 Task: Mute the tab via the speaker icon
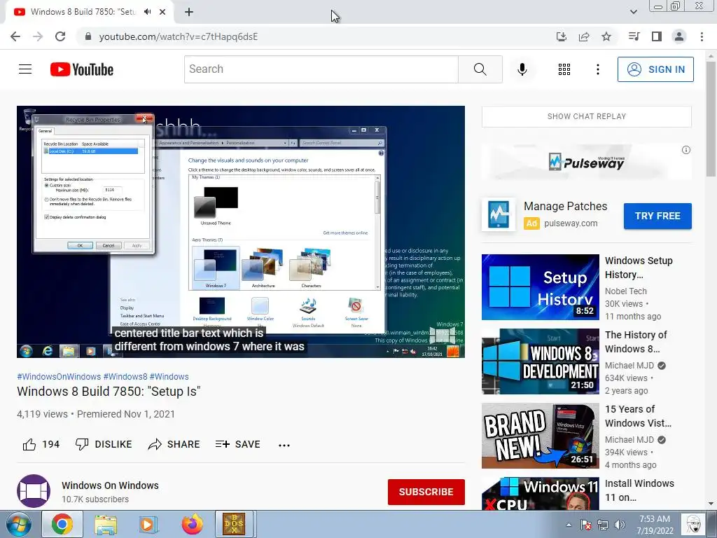[x=147, y=12]
